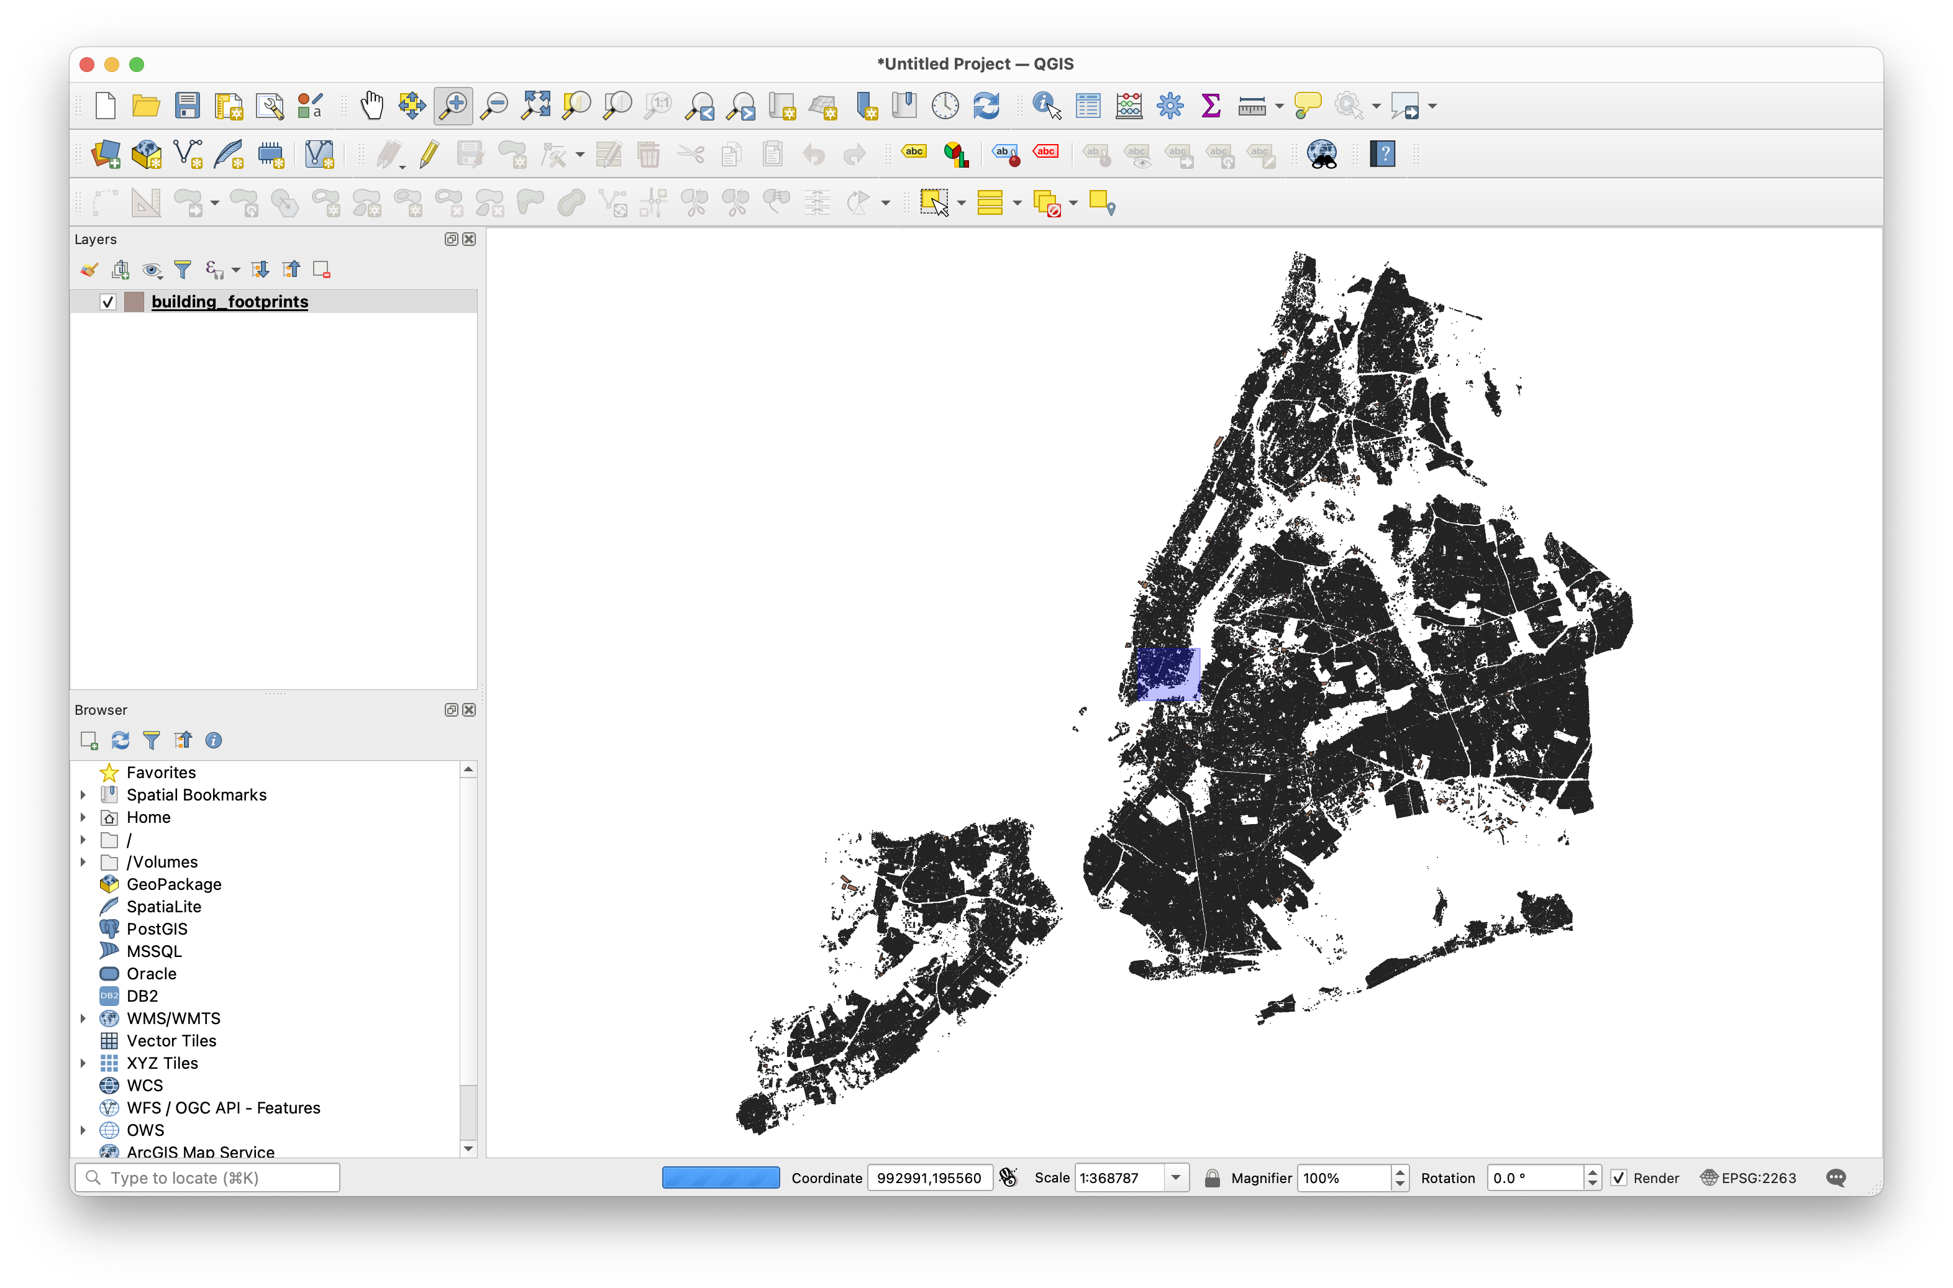The image size is (1953, 1288).
Task: Open the attribute table icon
Action: 1088,106
